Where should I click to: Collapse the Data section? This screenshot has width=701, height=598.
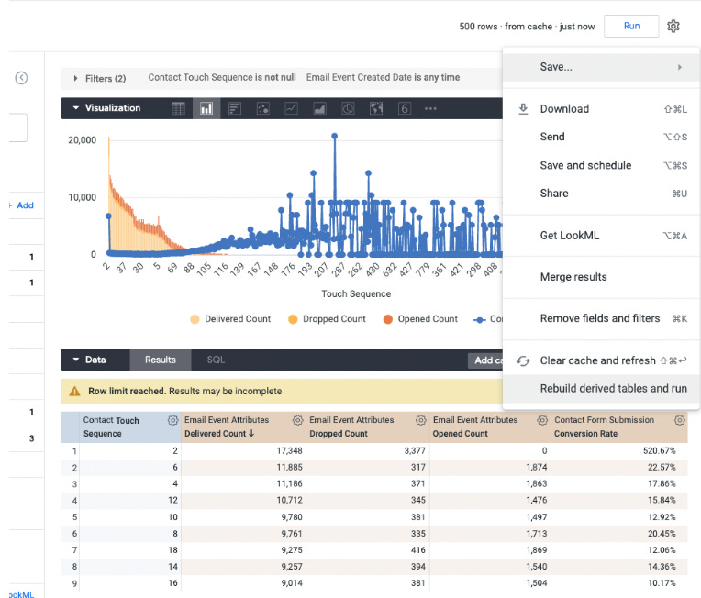(x=75, y=360)
